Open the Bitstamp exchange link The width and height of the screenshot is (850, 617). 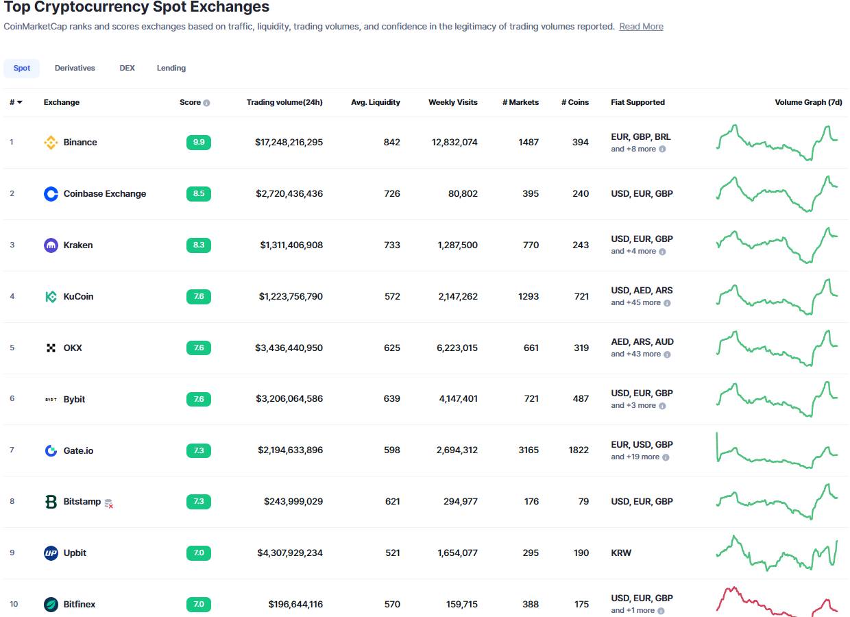[82, 502]
